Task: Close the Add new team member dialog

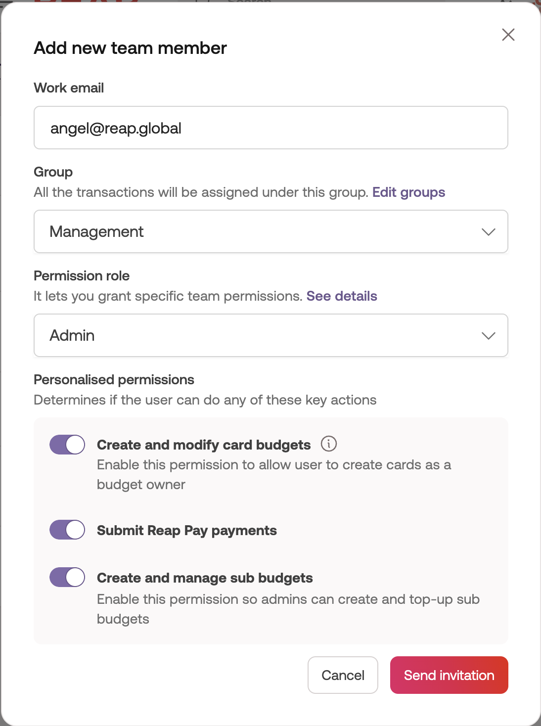Action: click(x=508, y=35)
